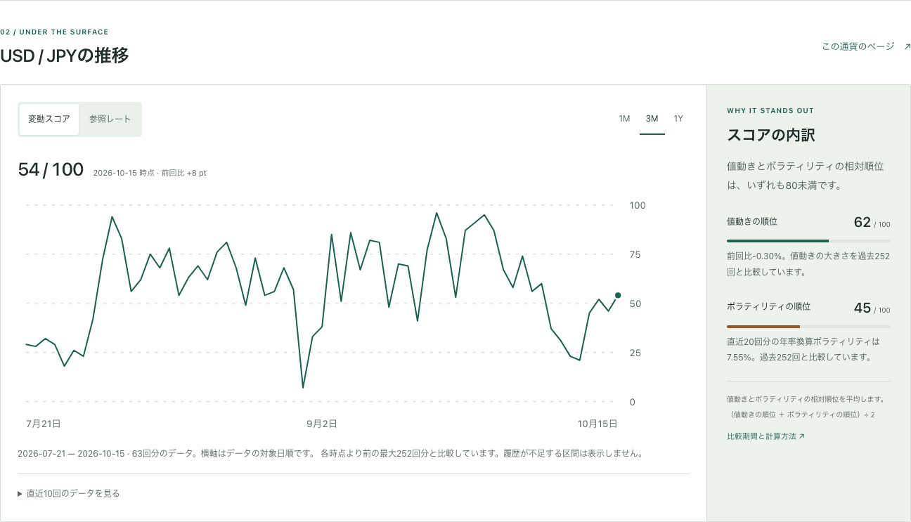The image size is (911, 522).
Task: Click the 02 / UNDER THE SURFACE label
Action: 54,32
